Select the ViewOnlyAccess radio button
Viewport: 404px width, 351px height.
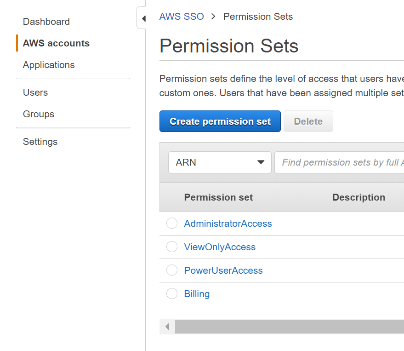(172, 247)
